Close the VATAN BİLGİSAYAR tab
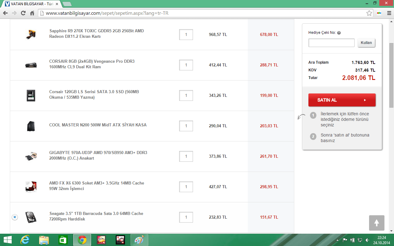 (x=57, y=4)
